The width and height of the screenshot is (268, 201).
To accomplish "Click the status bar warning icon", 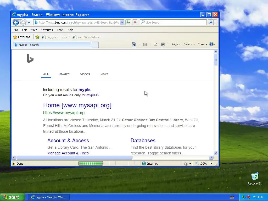I will (x=14, y=164).
